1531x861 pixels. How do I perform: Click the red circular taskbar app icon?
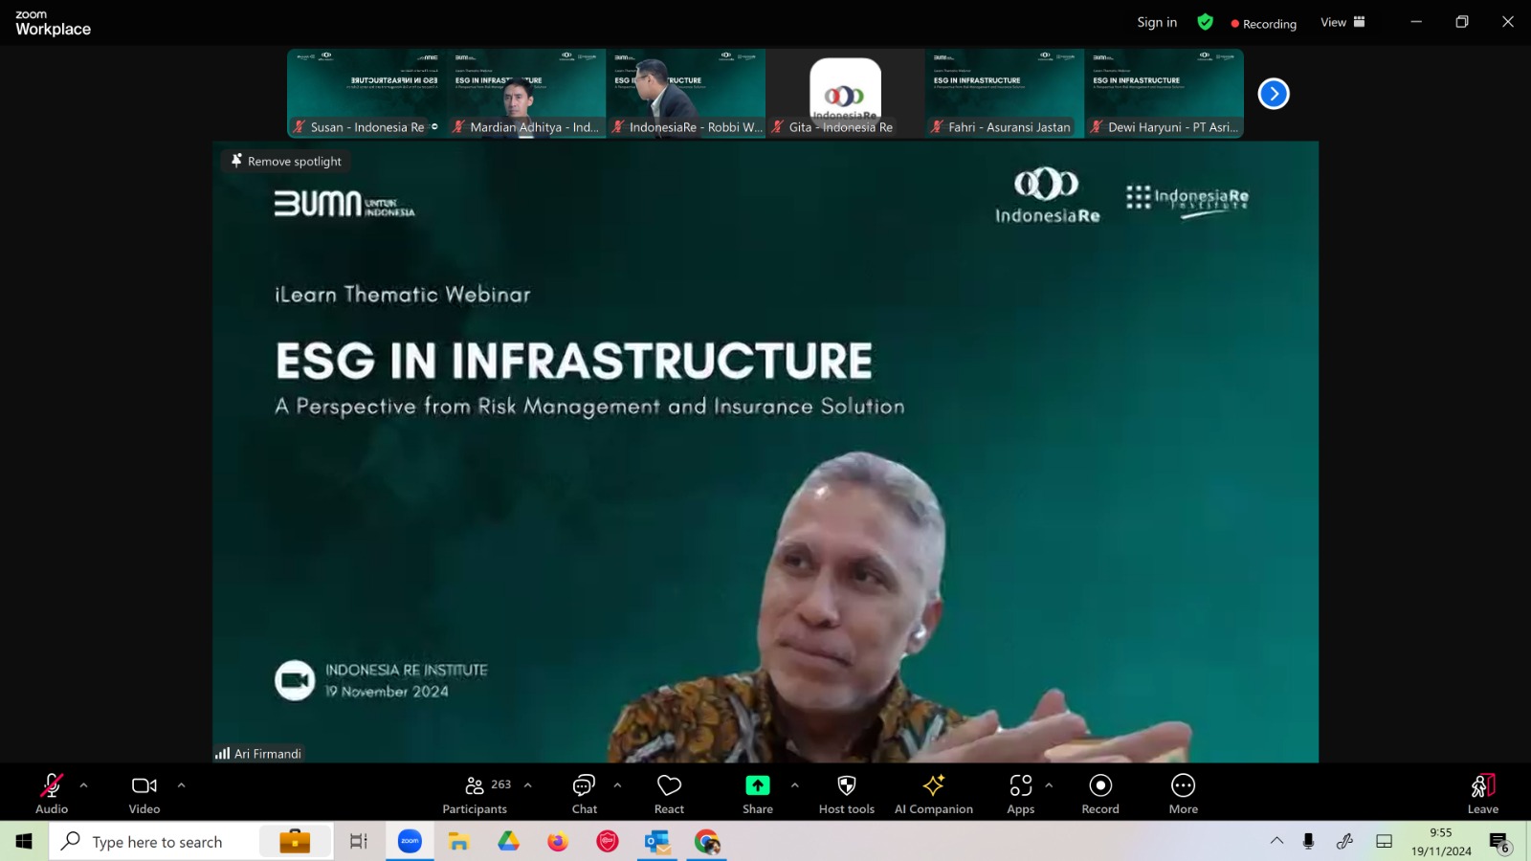click(x=608, y=841)
